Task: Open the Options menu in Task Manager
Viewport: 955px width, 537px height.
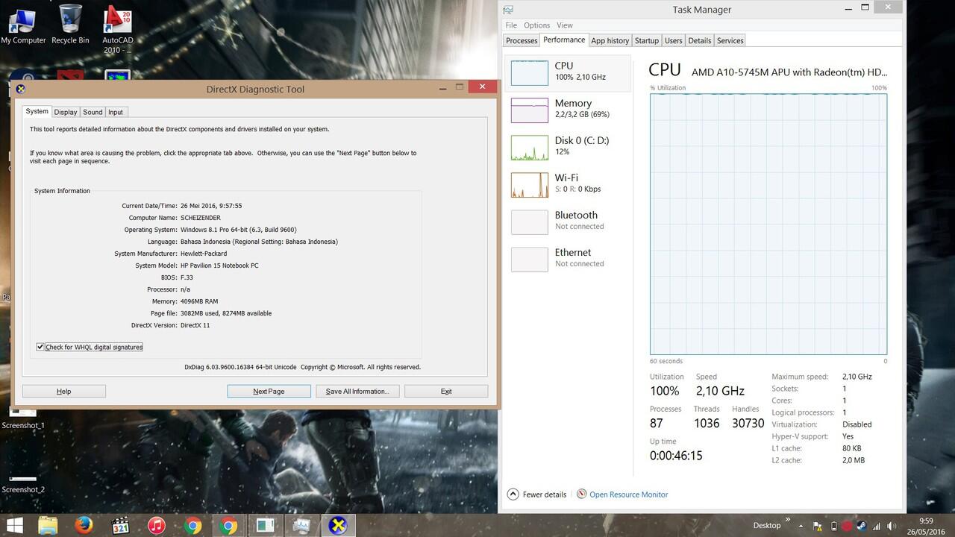Action: click(x=536, y=25)
